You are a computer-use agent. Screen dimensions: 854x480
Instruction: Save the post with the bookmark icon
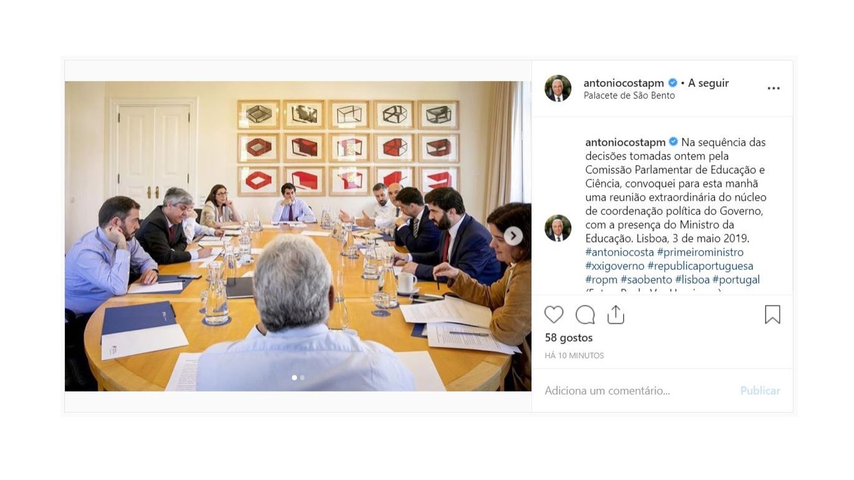(772, 315)
